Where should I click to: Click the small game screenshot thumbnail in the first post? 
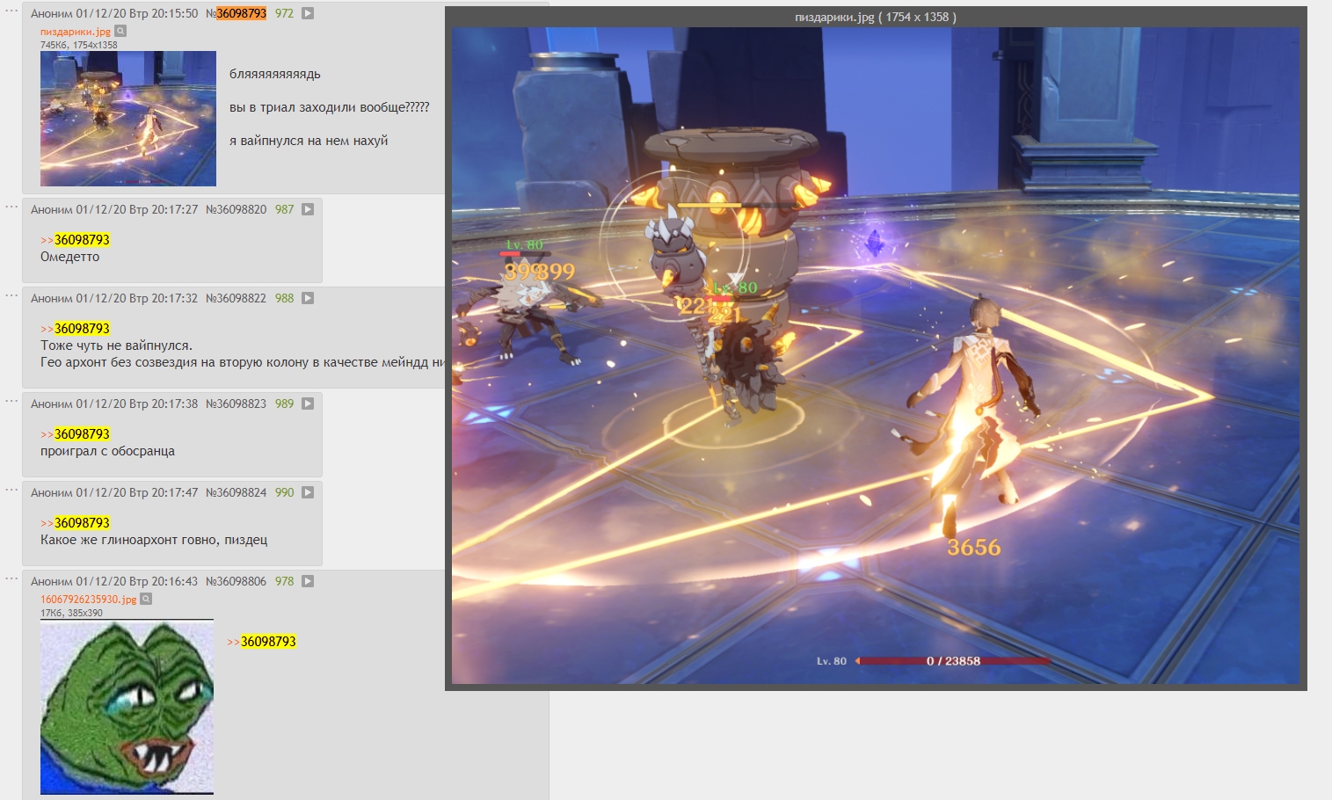[x=128, y=119]
